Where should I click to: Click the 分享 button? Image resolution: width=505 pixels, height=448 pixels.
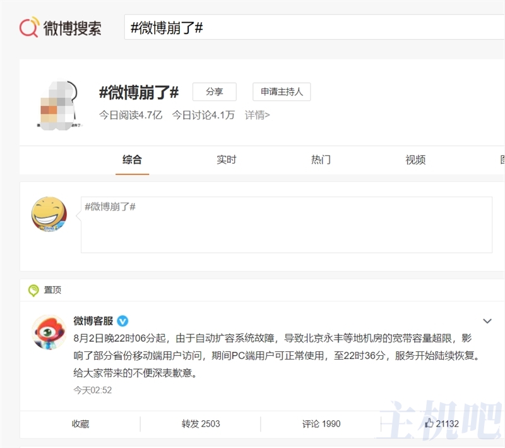point(215,92)
